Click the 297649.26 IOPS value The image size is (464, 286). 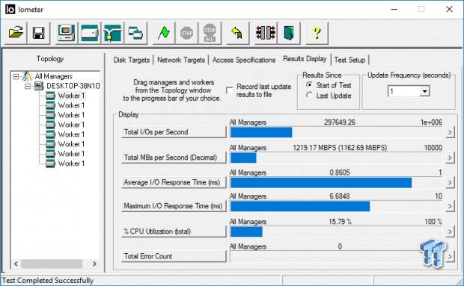click(340, 122)
